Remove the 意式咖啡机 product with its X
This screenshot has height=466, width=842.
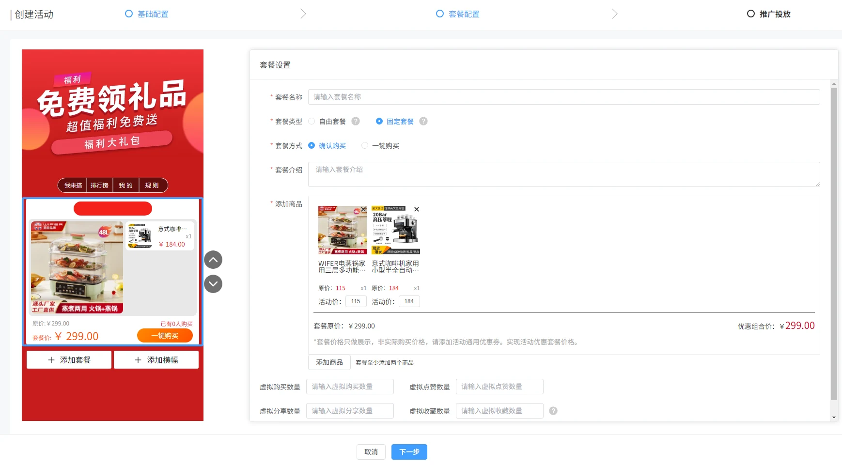[417, 209]
